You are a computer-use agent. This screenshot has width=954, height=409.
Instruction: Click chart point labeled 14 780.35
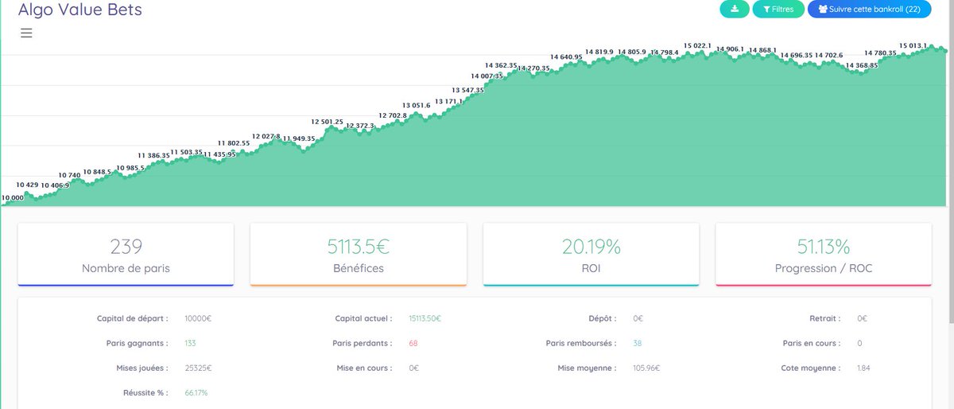point(881,53)
